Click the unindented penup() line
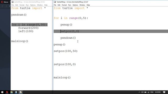 coord(60,45)
